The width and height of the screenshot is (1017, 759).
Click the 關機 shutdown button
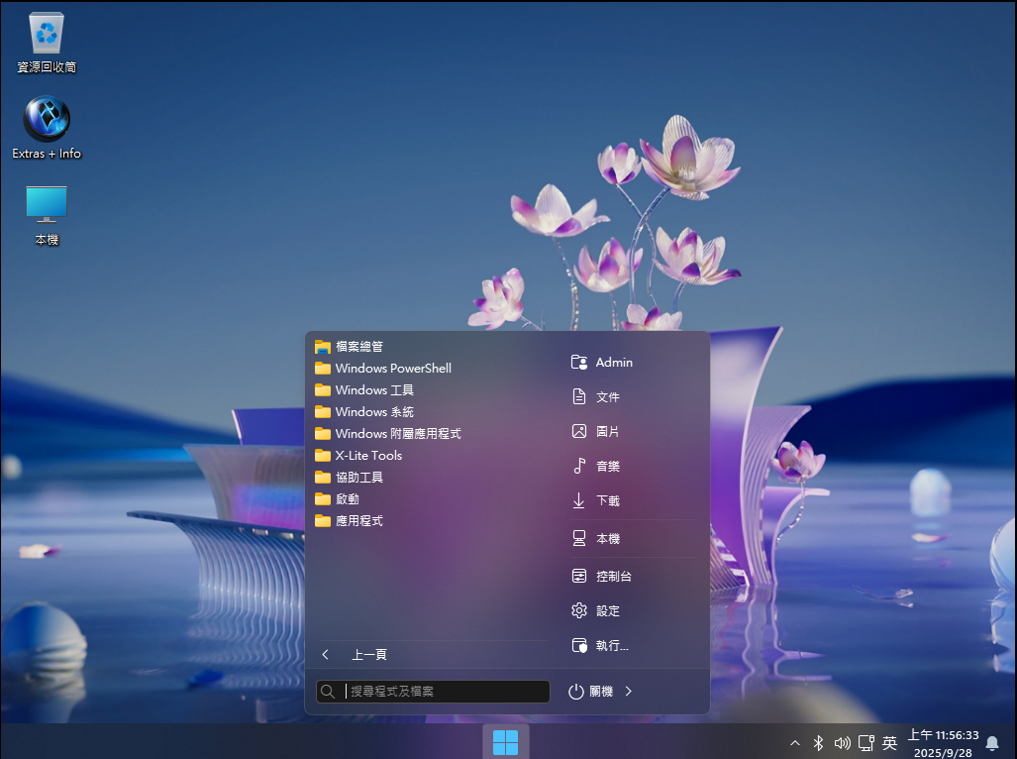tap(591, 692)
